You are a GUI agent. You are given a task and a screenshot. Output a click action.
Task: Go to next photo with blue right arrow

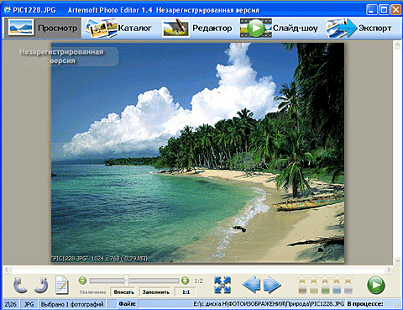[272, 285]
